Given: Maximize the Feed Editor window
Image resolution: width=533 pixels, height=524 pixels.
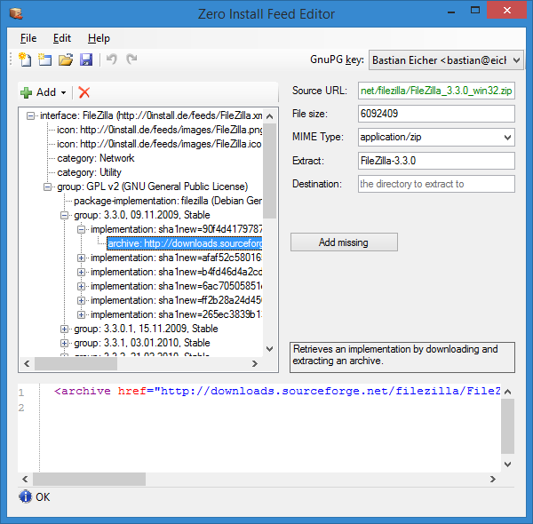Looking at the screenshot, I should [475, 11].
